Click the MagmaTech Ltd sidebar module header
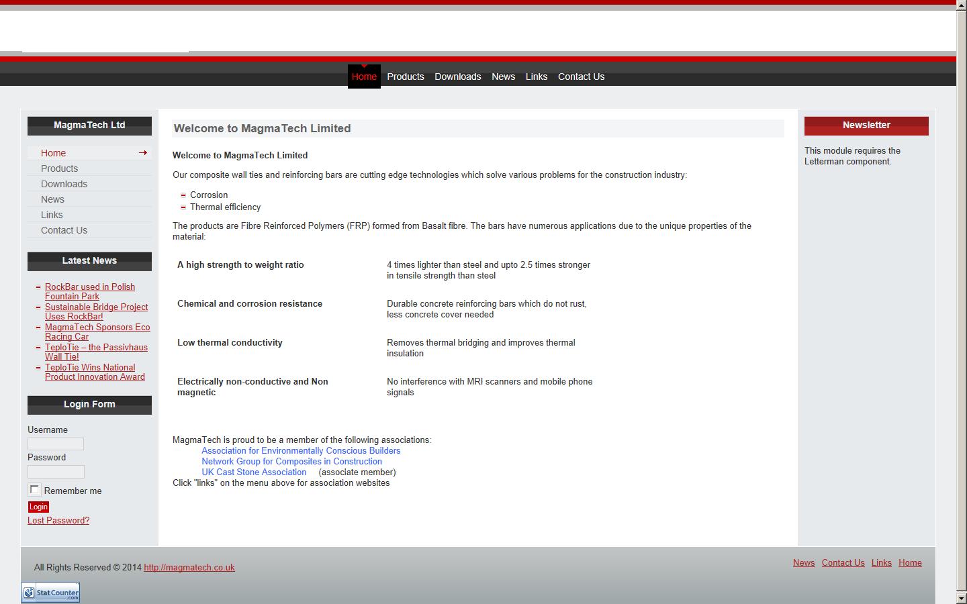Image resolution: width=967 pixels, height=604 pixels. (x=89, y=125)
